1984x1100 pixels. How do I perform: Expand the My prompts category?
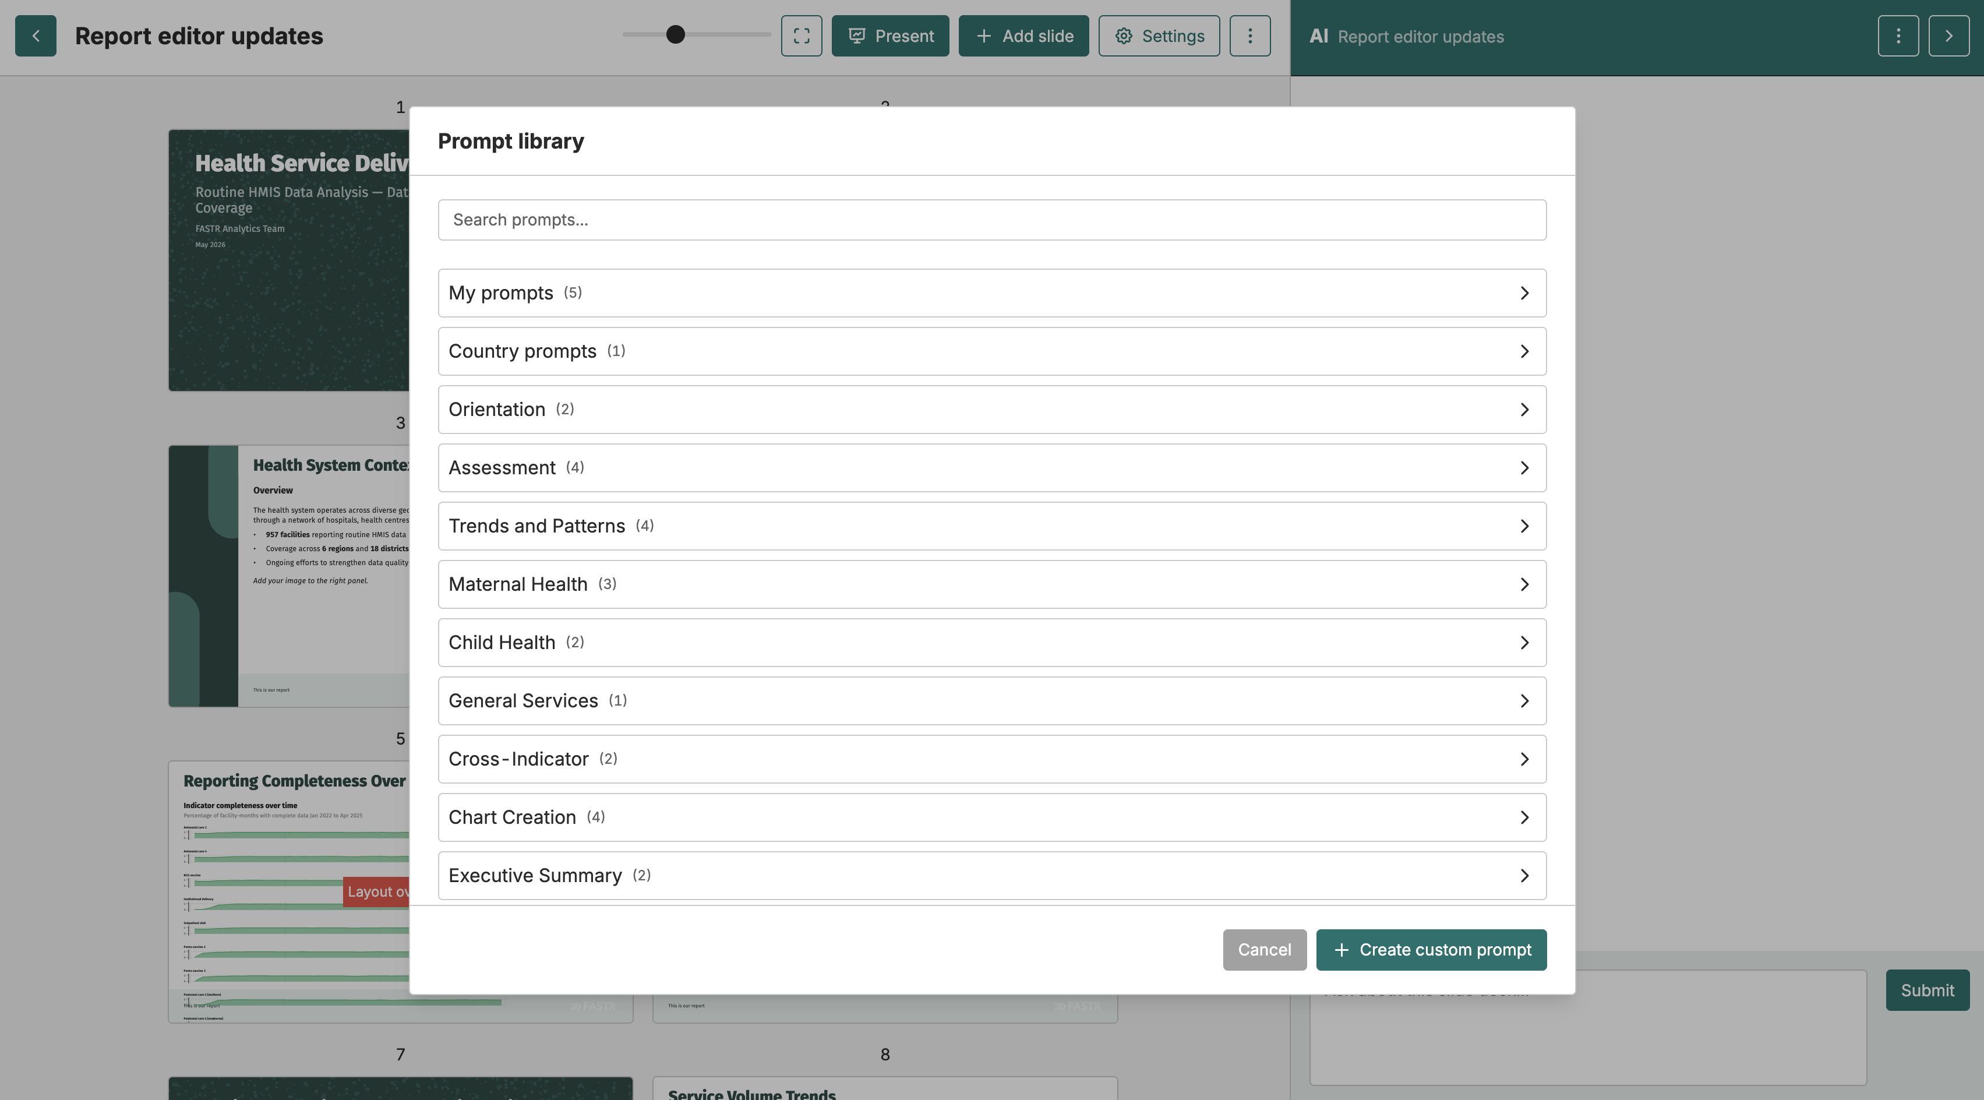992,292
